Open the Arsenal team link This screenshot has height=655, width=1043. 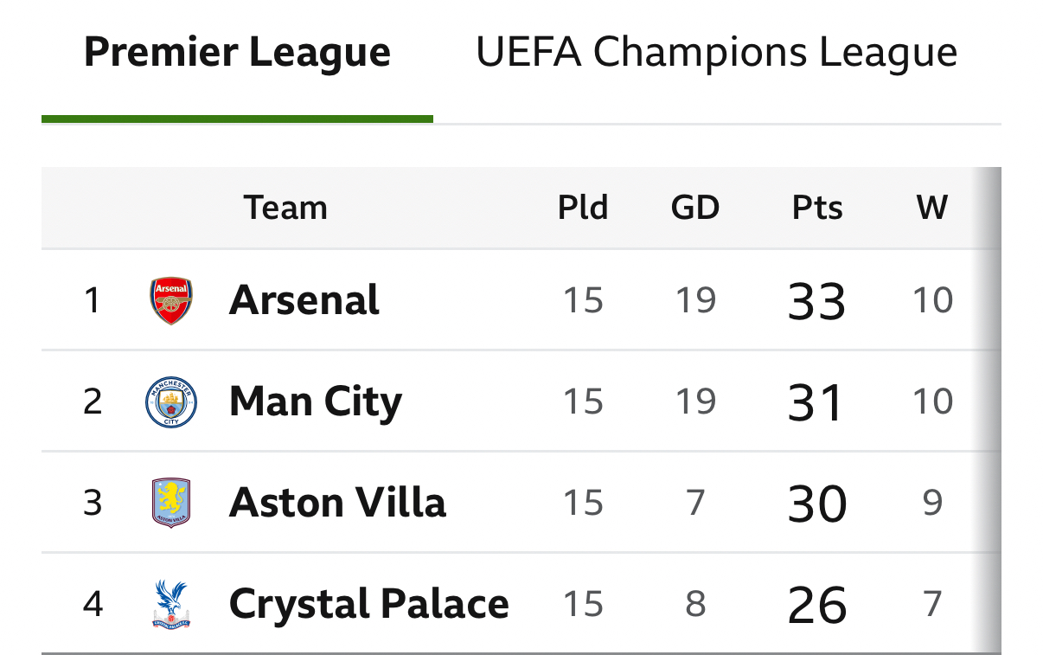(304, 300)
